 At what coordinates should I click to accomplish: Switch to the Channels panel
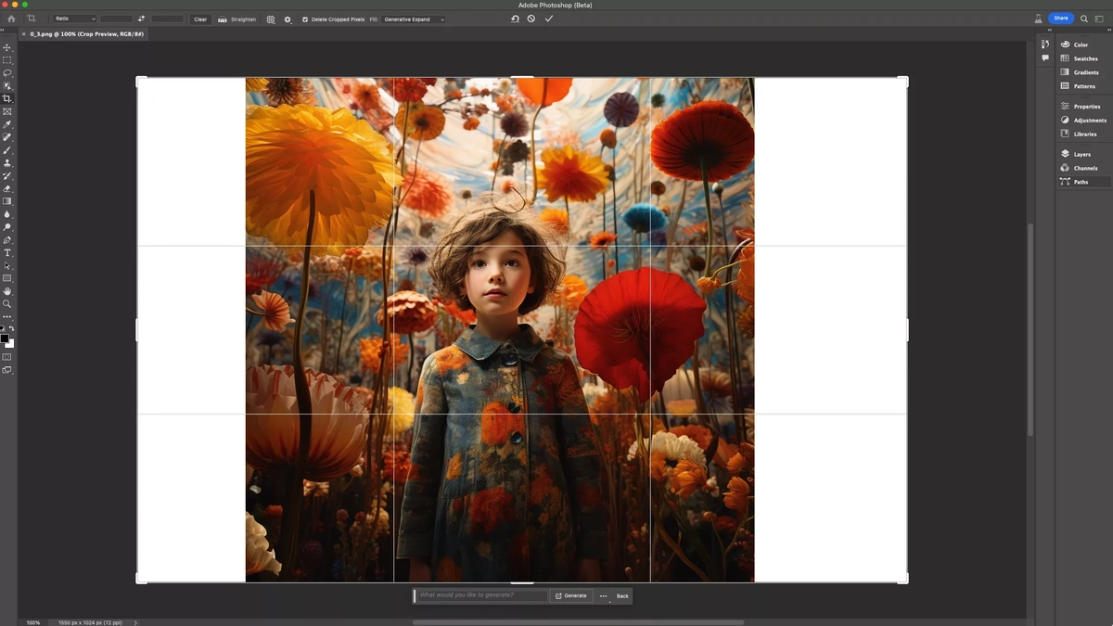pos(1082,168)
